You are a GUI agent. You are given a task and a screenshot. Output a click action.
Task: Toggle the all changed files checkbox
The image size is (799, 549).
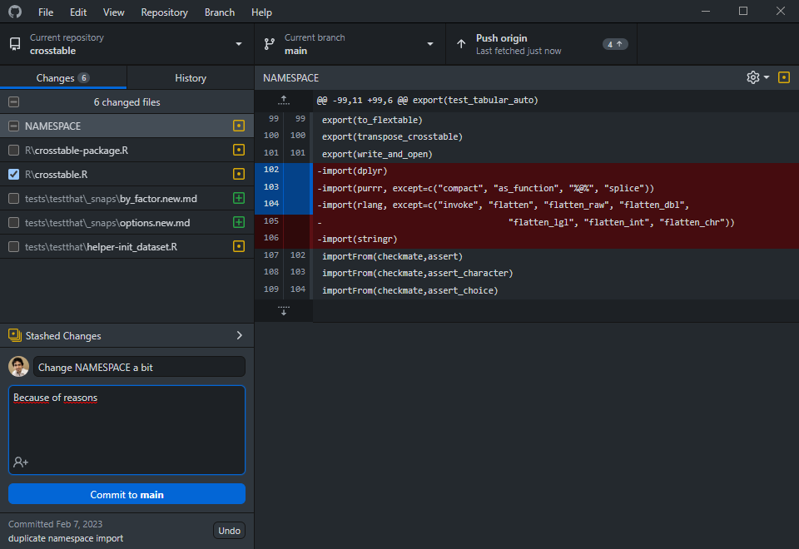coord(13,102)
